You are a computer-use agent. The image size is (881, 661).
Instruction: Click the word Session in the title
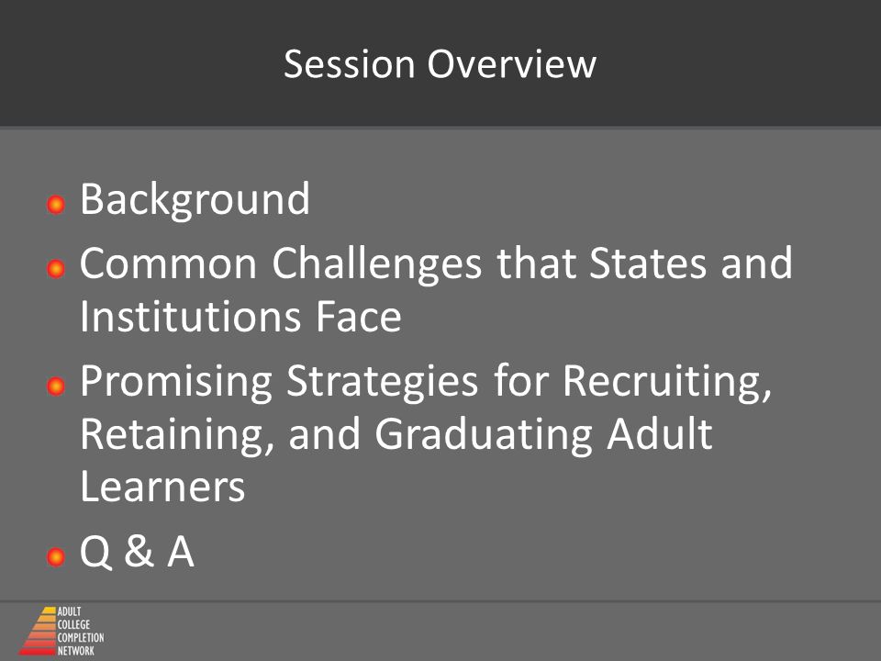[x=349, y=64]
